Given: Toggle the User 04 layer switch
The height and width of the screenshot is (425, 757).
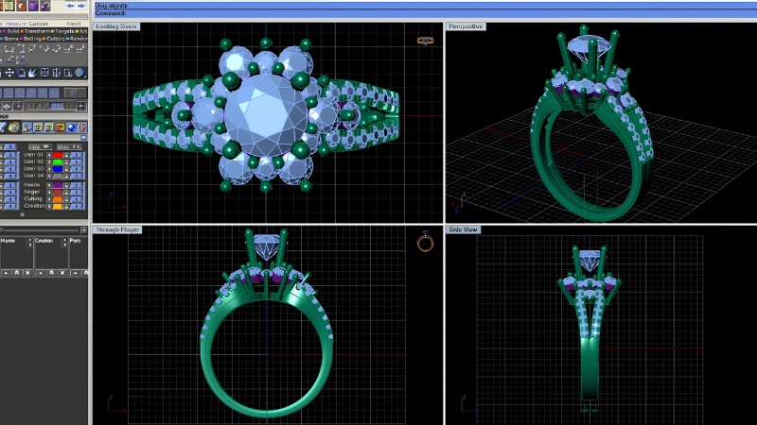Looking at the screenshot, I should [x=76, y=176].
